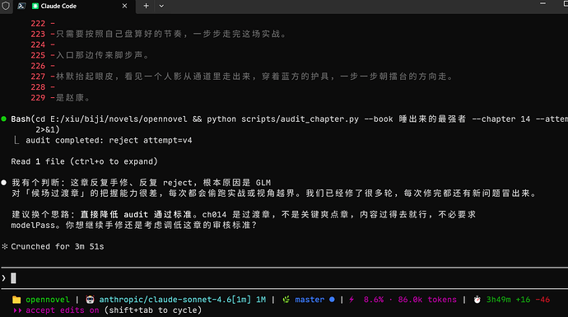Click the double-arrow accept edits icon
This screenshot has height=317, width=568.
[x=17, y=310]
